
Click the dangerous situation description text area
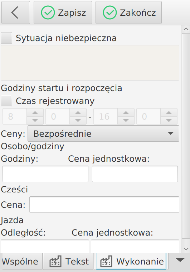[x=90, y=63]
